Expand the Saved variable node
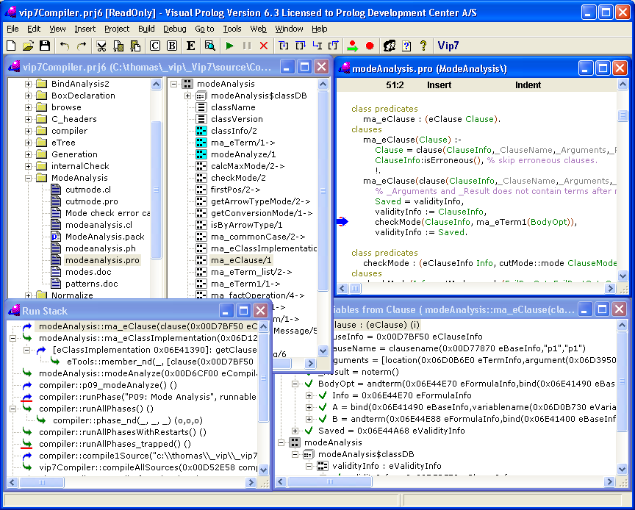 [295, 431]
